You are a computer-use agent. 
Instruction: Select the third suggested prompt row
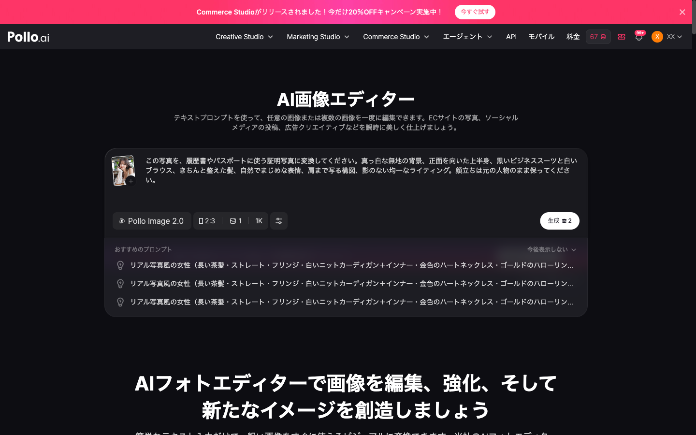point(346,302)
